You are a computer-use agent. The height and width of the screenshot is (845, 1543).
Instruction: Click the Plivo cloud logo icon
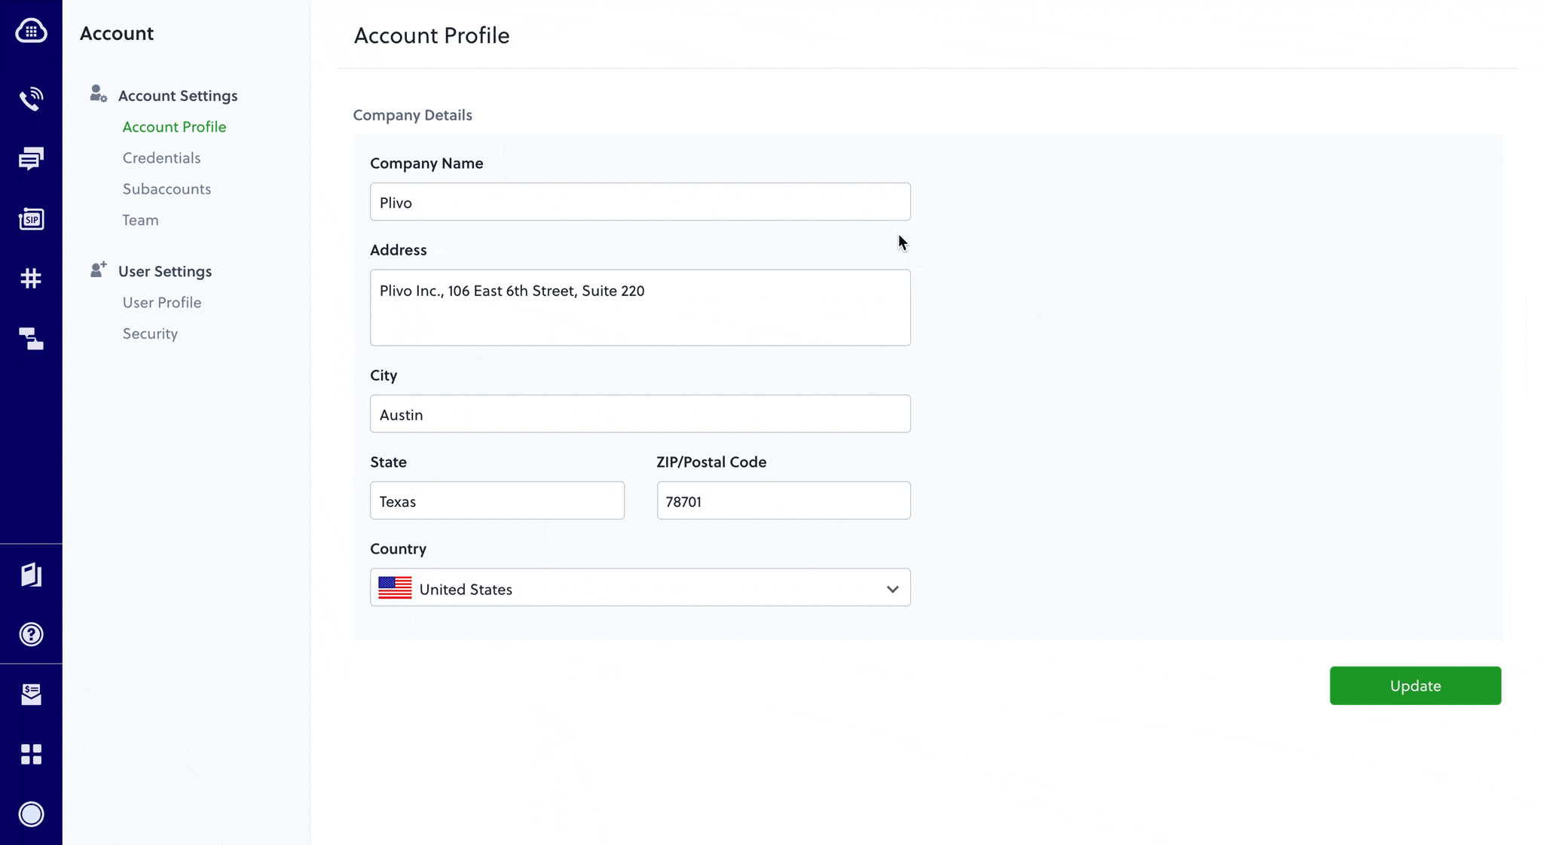31,31
